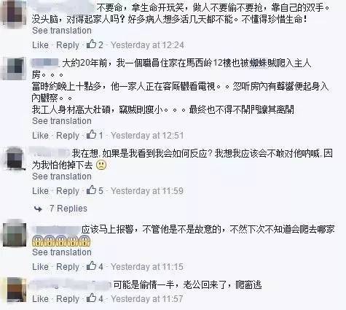The width and height of the screenshot is (346, 310).
Task: Open the Yesterday at 12:24 timestamp
Action: coord(147,45)
